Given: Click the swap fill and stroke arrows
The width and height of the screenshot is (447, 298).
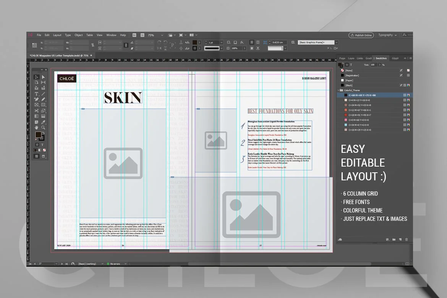Looking at the screenshot, I should (44, 133).
